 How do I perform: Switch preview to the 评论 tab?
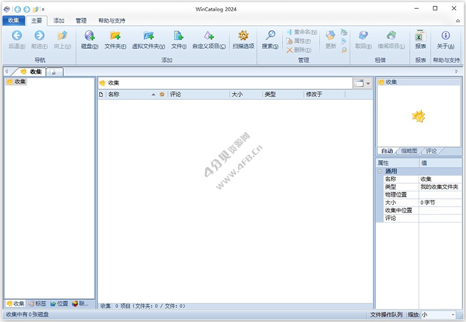pos(432,151)
